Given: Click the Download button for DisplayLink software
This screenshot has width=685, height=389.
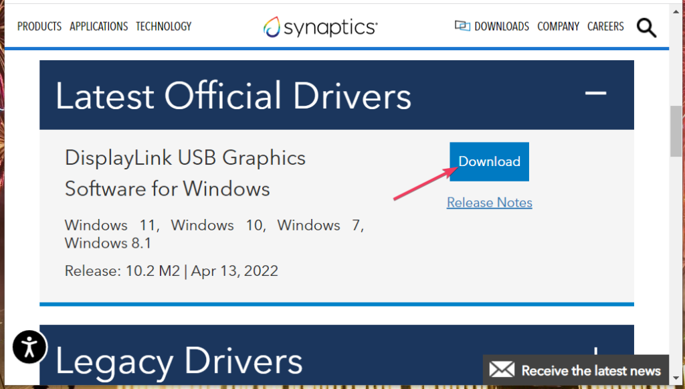Looking at the screenshot, I should point(489,161).
